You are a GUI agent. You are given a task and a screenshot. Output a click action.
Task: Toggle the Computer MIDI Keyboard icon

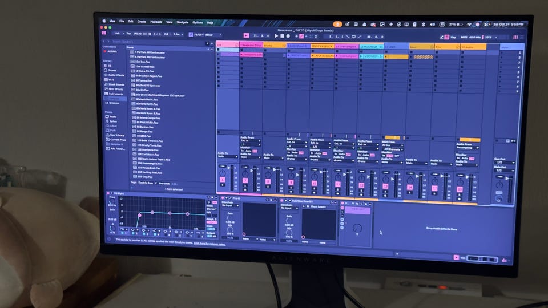(446, 37)
